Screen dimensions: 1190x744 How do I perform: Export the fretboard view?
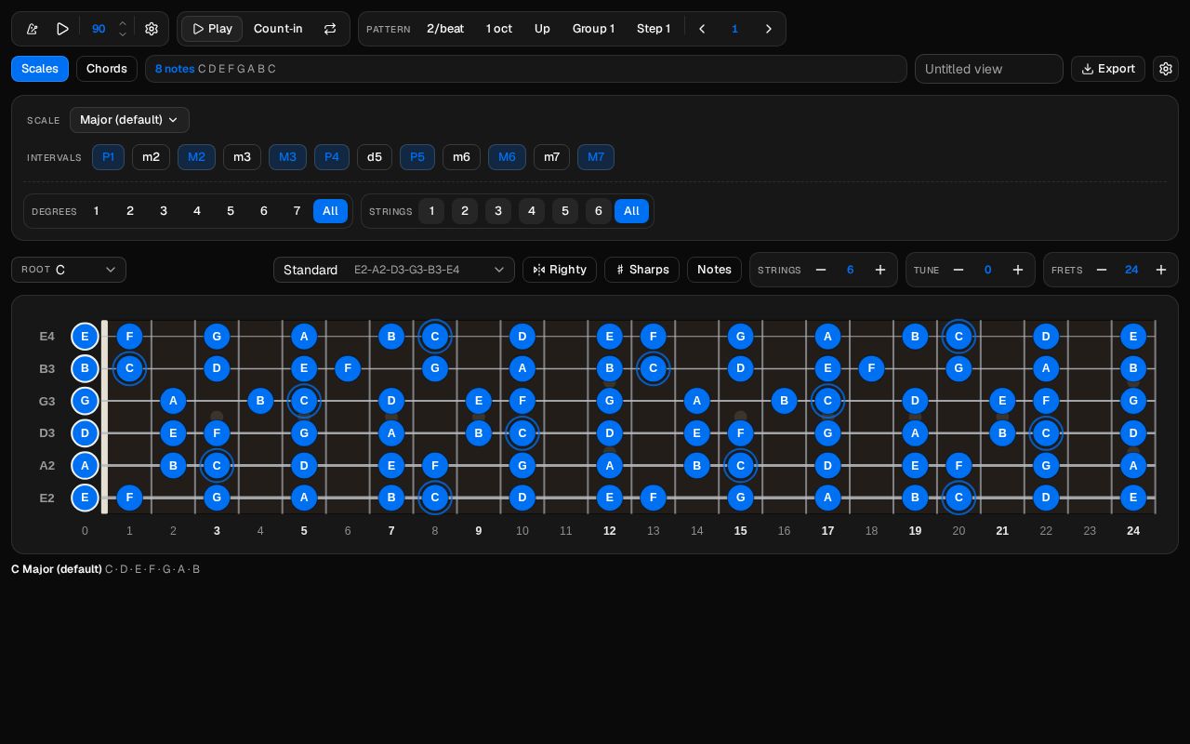click(x=1108, y=69)
